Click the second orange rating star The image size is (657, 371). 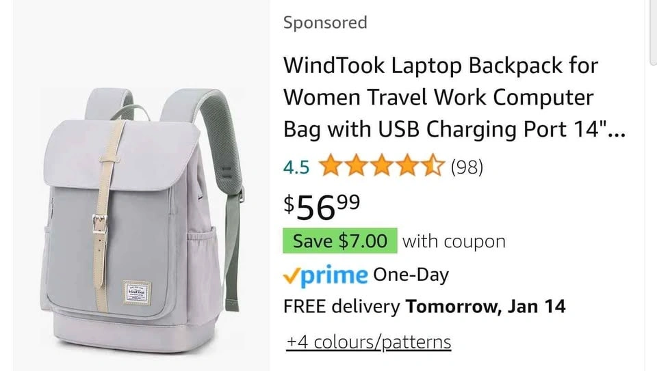pos(356,165)
